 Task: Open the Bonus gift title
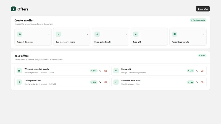(126, 69)
